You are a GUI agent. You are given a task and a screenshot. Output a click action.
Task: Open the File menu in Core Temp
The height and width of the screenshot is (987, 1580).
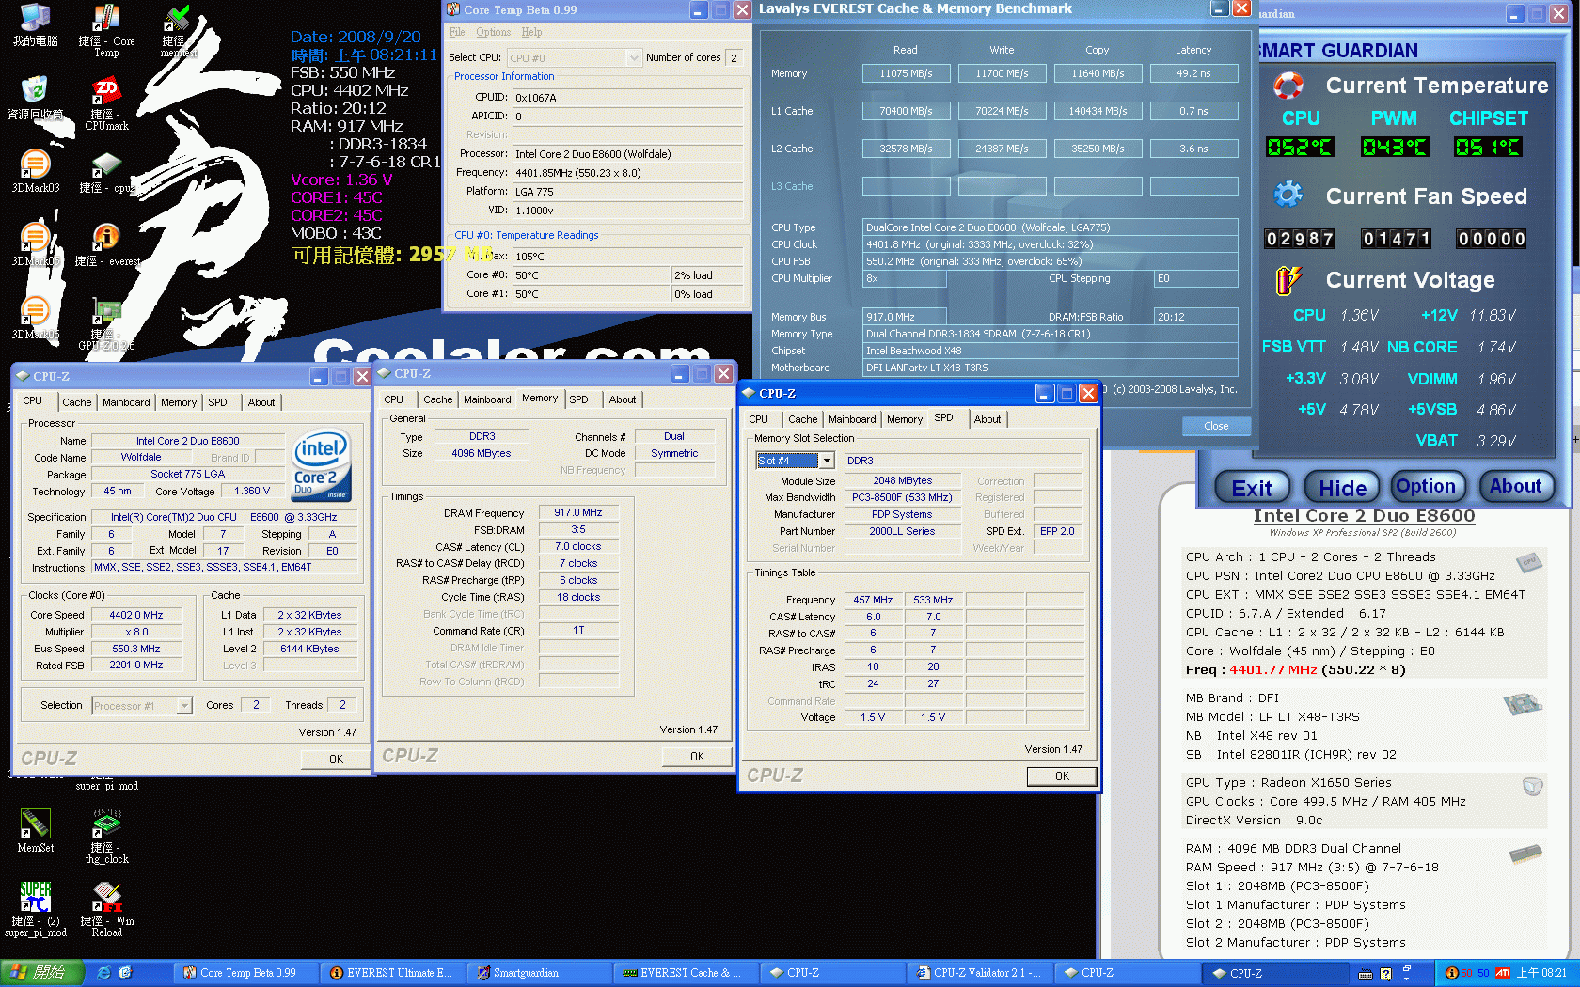point(457,32)
